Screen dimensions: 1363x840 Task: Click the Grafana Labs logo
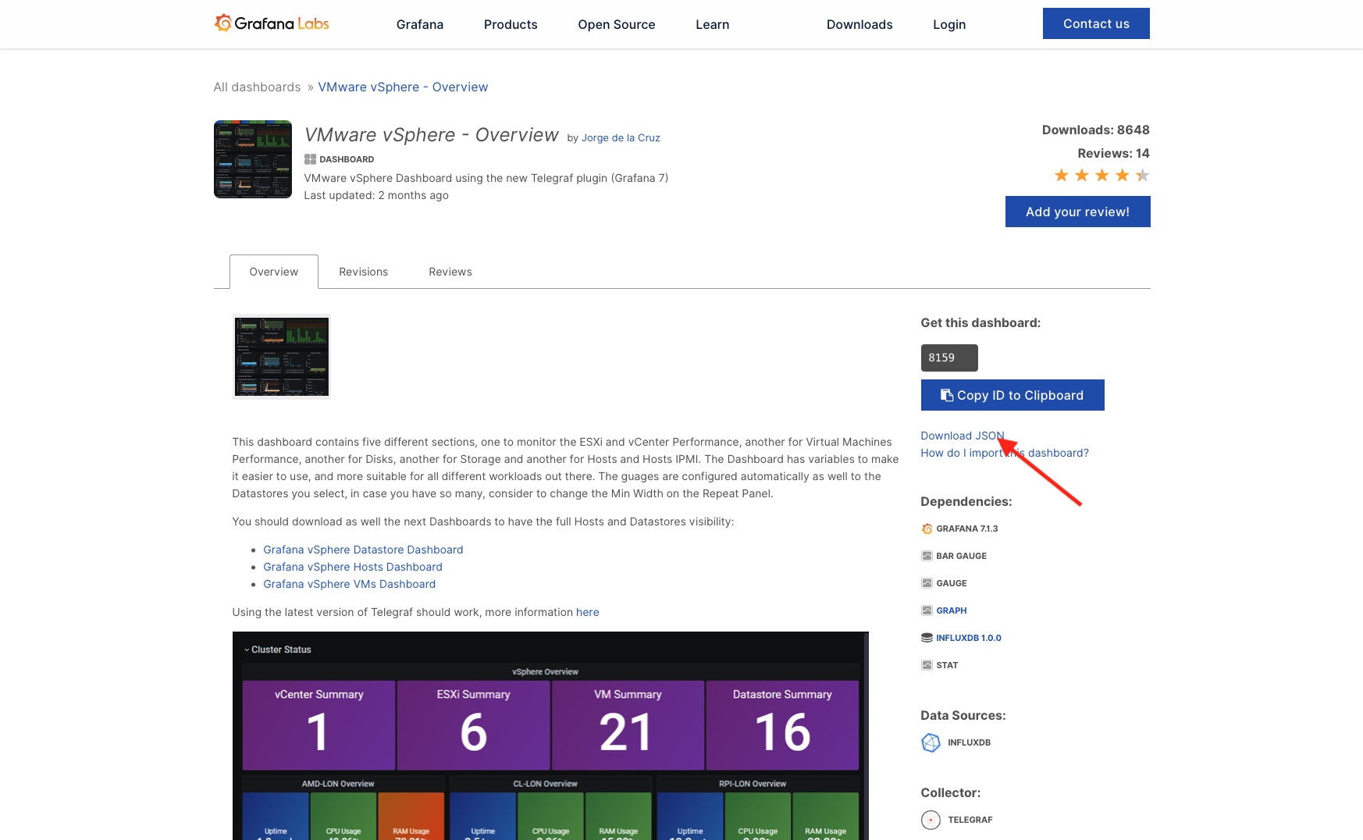pos(272,23)
